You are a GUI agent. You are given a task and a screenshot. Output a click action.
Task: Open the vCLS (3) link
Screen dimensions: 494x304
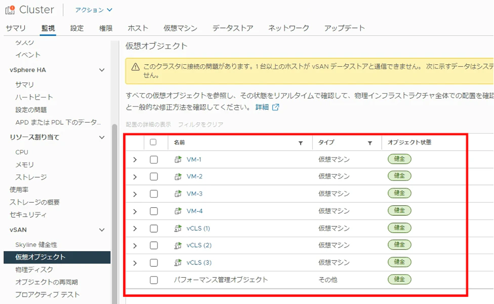(199, 262)
